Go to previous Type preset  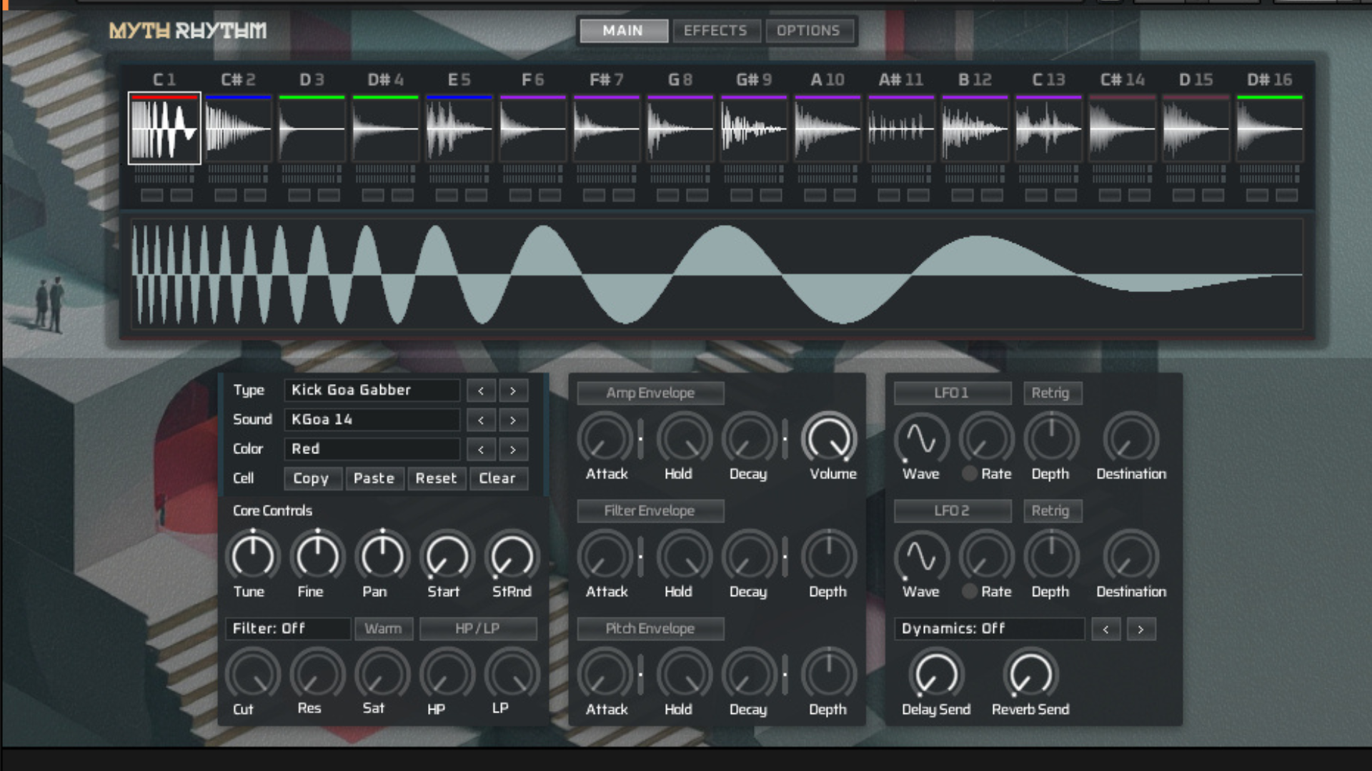[x=482, y=390]
